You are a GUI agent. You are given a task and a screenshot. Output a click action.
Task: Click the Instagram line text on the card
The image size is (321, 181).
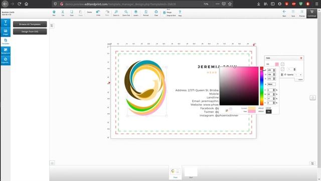[x=219, y=116]
